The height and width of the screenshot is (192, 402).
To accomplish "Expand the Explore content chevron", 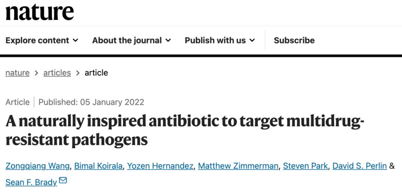I will 75,40.
